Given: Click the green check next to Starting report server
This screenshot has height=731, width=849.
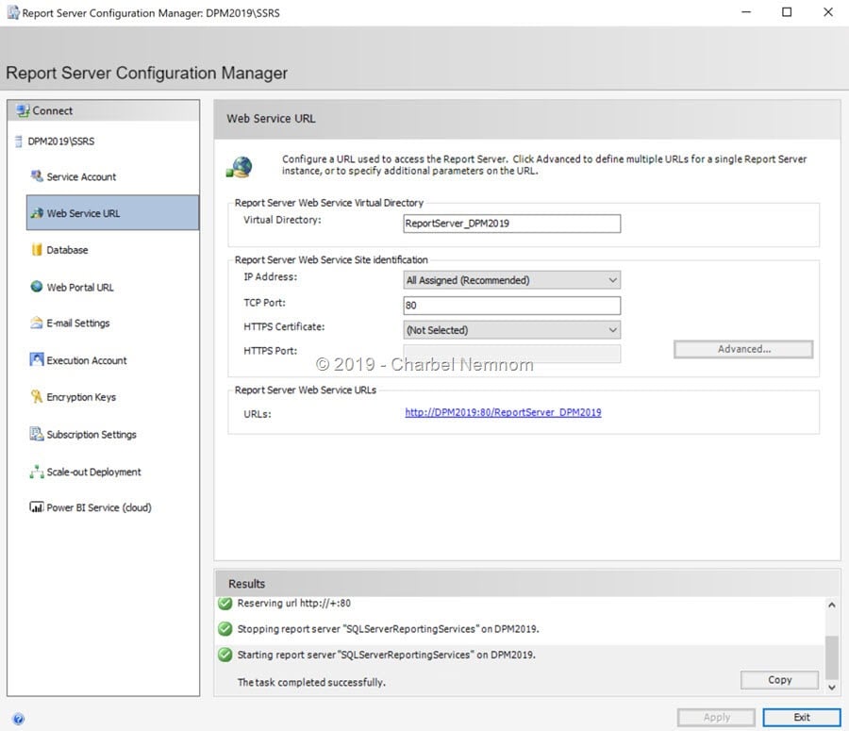Looking at the screenshot, I should 225,655.
